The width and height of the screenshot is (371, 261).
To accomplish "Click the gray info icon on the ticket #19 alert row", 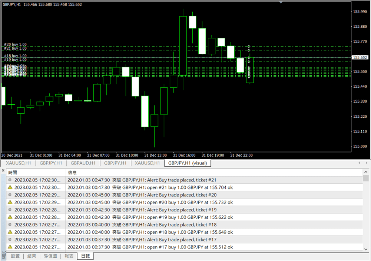I will coord(10,210).
